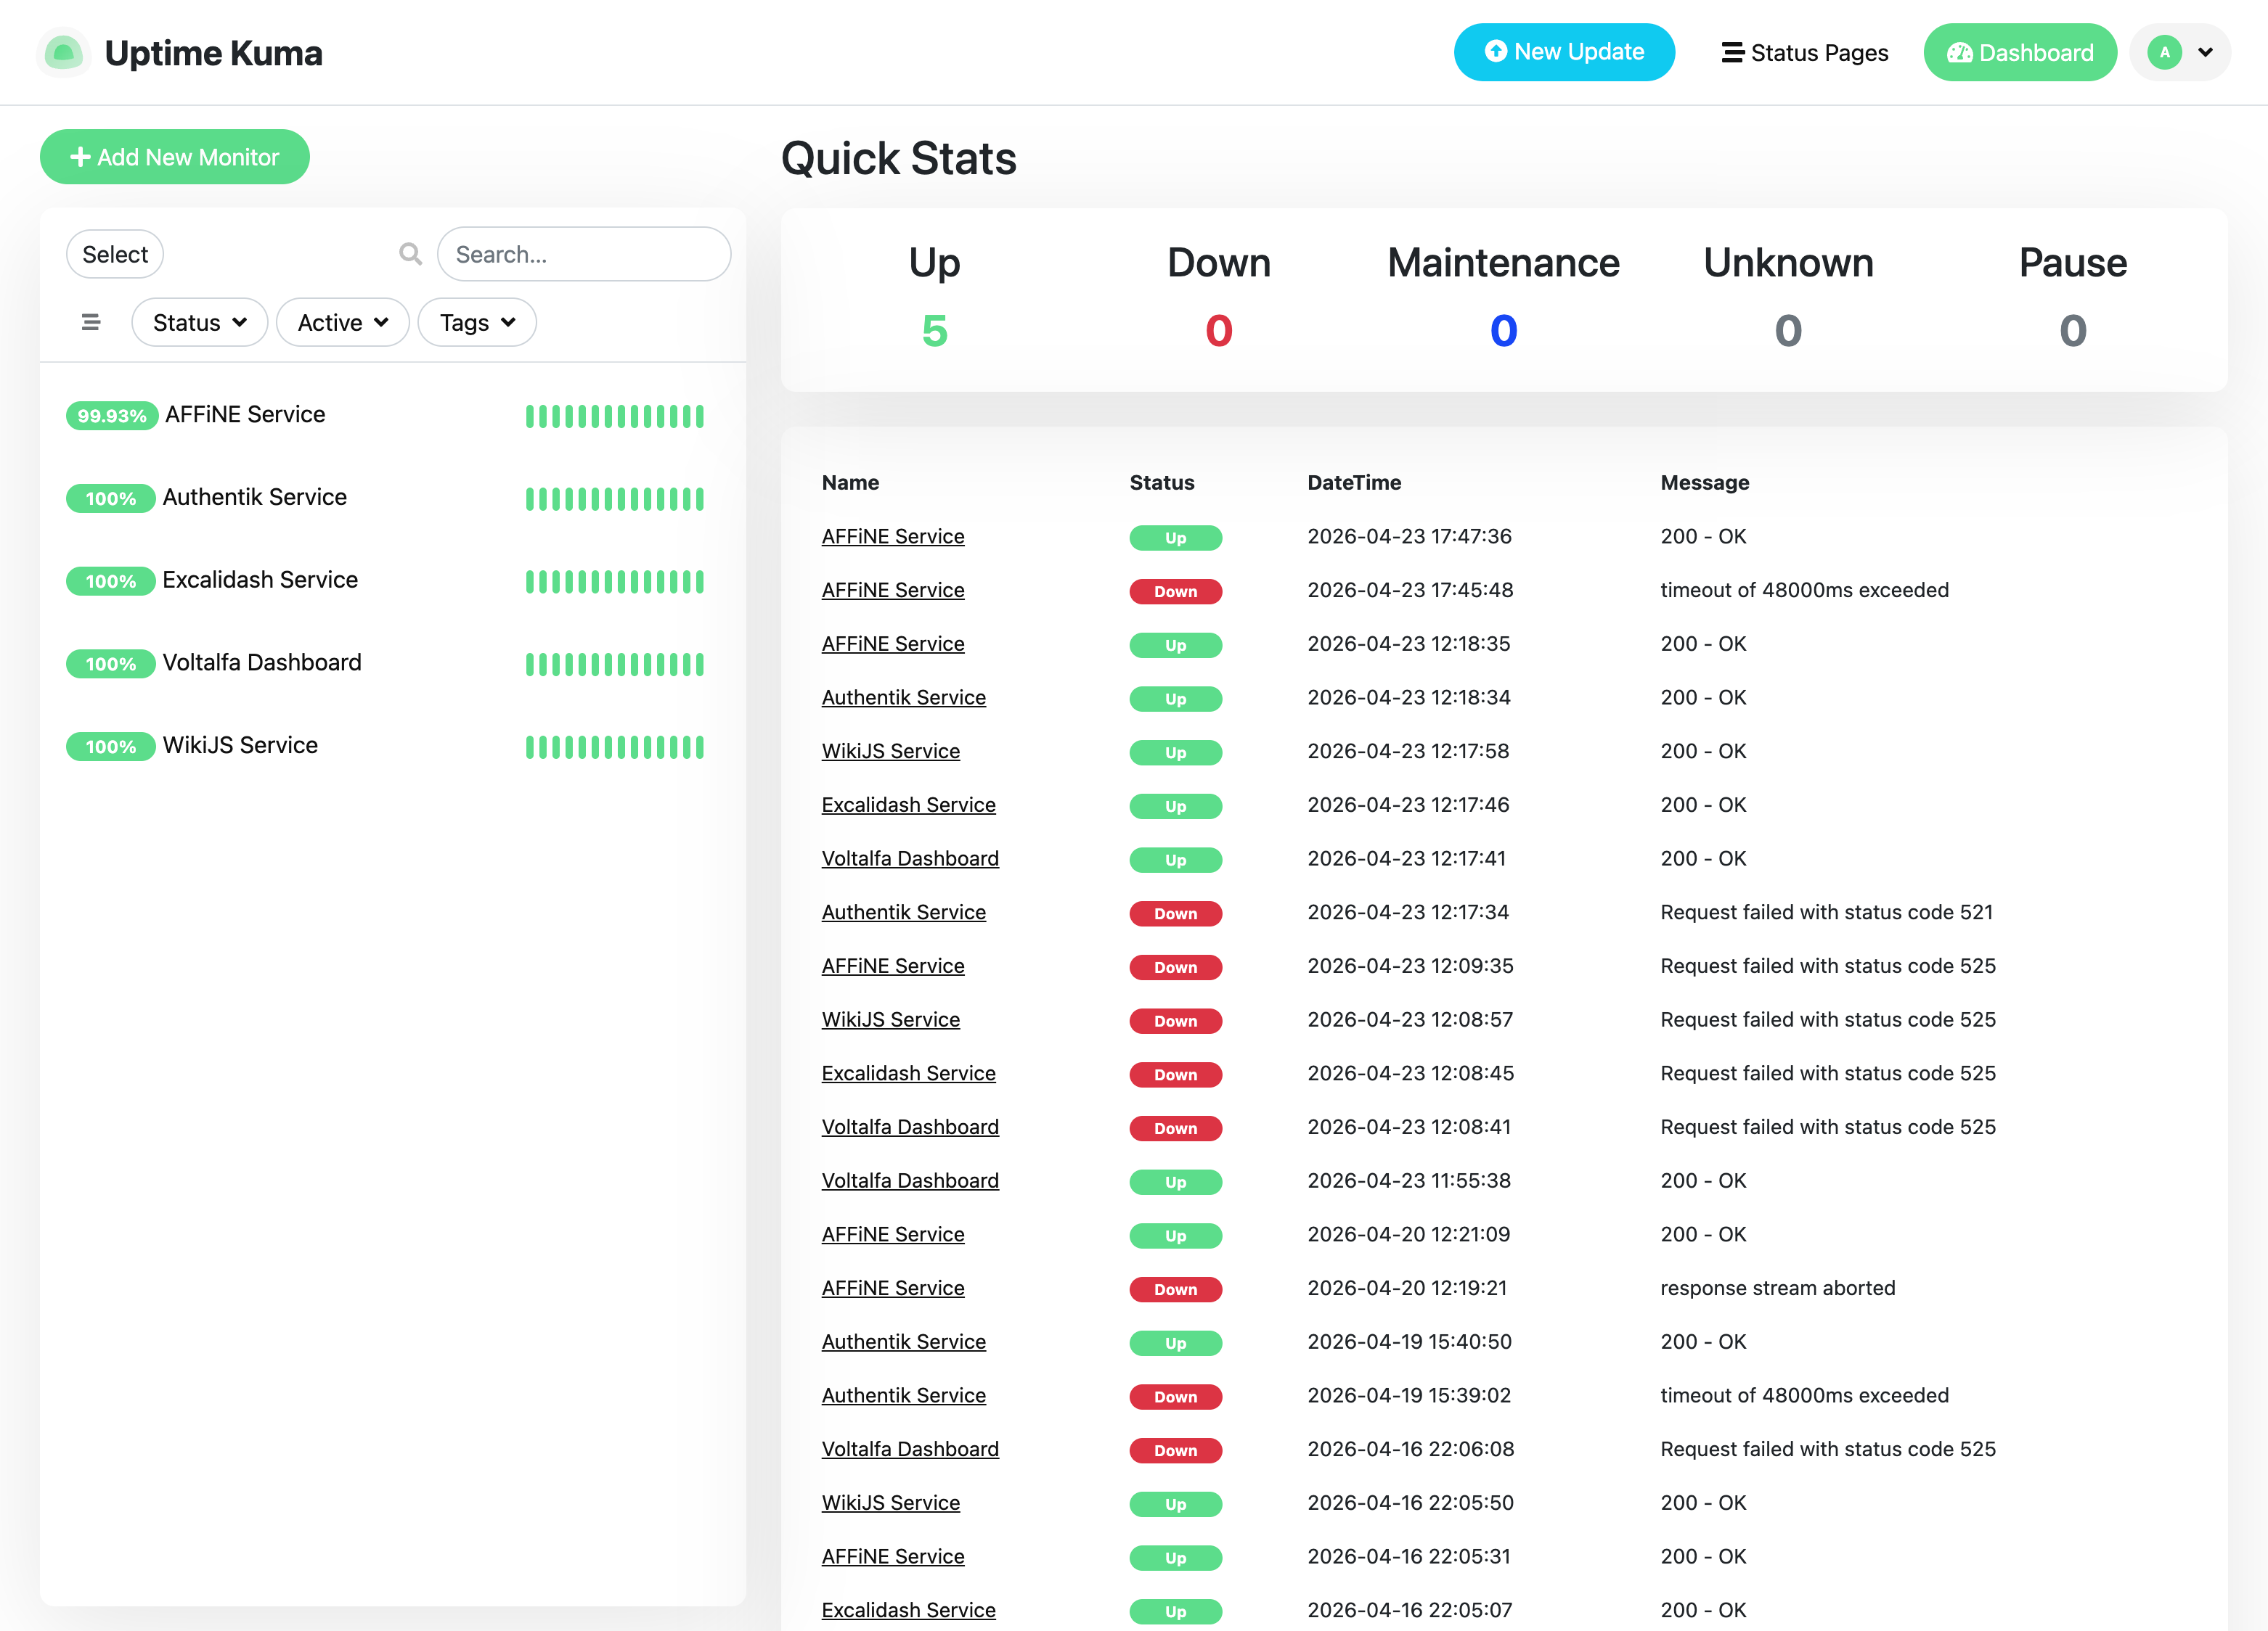The height and width of the screenshot is (1631, 2268).
Task: Click Authentik Service link at 15:40:50
Action: click(904, 1342)
